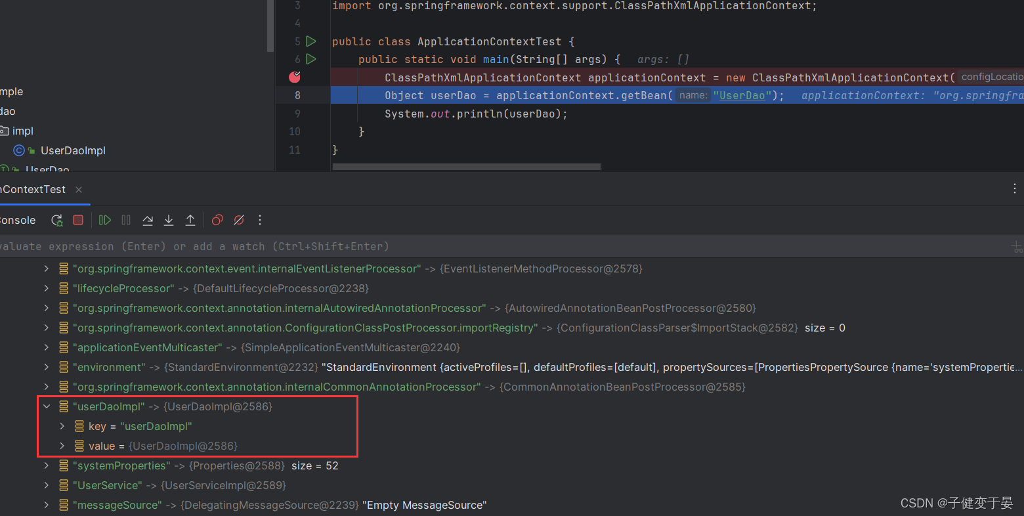Open the View Breakpoints dialog
1024x516 pixels.
(218, 220)
